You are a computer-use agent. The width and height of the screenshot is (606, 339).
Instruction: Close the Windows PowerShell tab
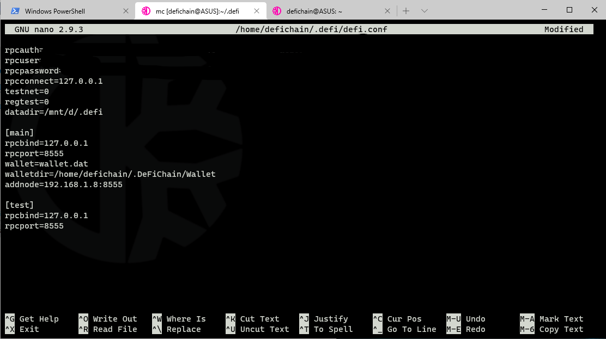click(125, 11)
